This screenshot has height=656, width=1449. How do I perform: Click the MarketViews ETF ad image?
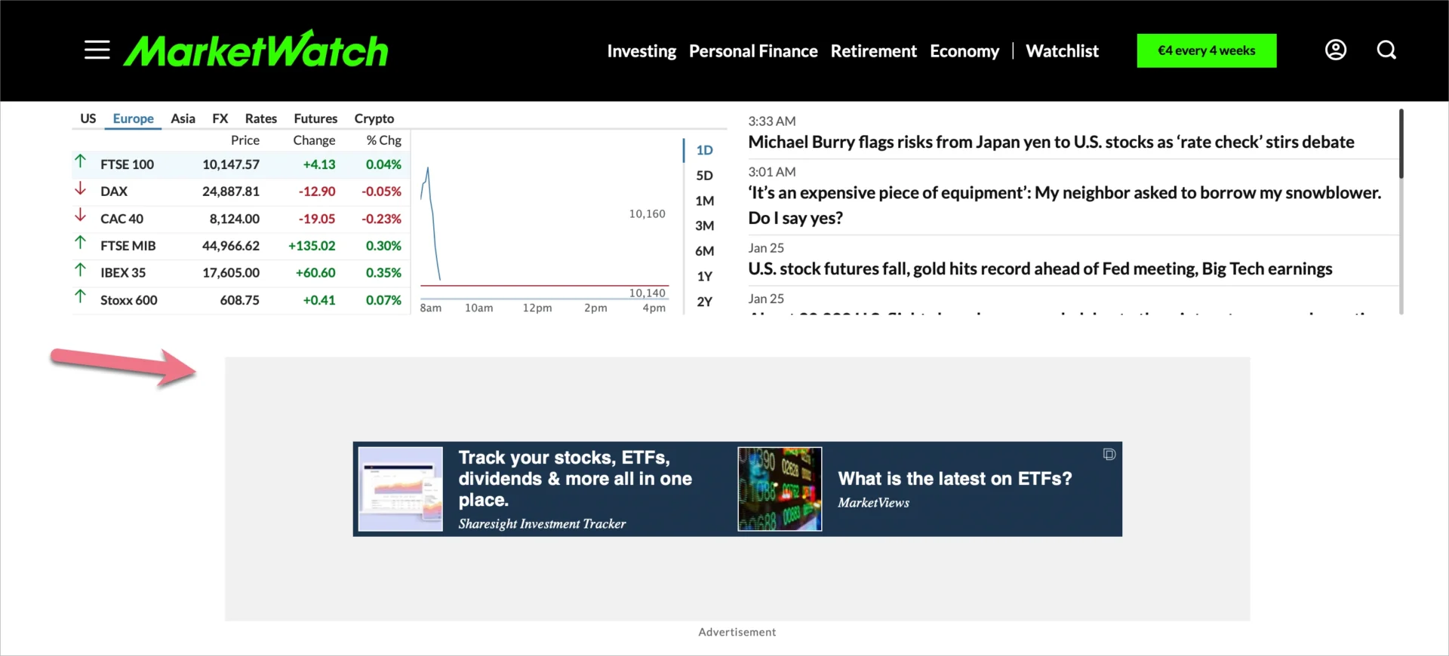pyautogui.click(x=780, y=489)
